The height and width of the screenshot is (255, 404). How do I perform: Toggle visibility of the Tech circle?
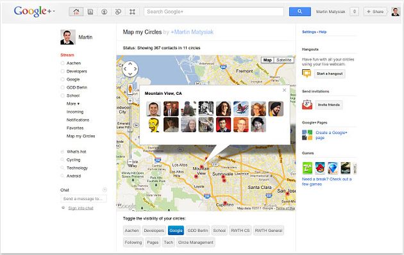pyautogui.click(x=169, y=242)
